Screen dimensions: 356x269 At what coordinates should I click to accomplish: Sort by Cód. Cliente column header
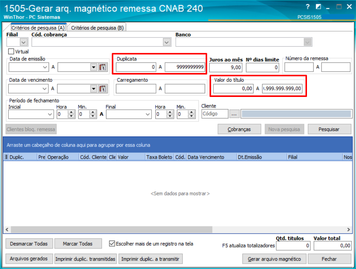(93, 157)
